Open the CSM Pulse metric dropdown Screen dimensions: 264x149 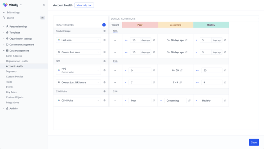click(x=78, y=100)
